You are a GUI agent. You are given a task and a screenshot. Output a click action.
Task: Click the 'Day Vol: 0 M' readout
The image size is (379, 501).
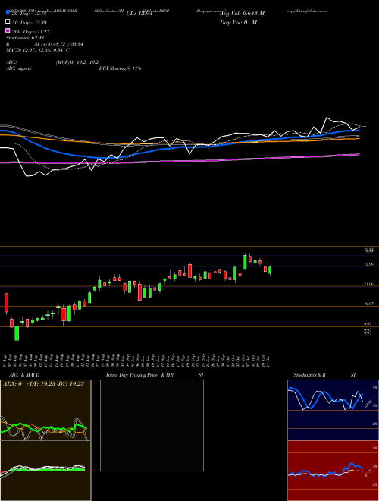click(238, 22)
